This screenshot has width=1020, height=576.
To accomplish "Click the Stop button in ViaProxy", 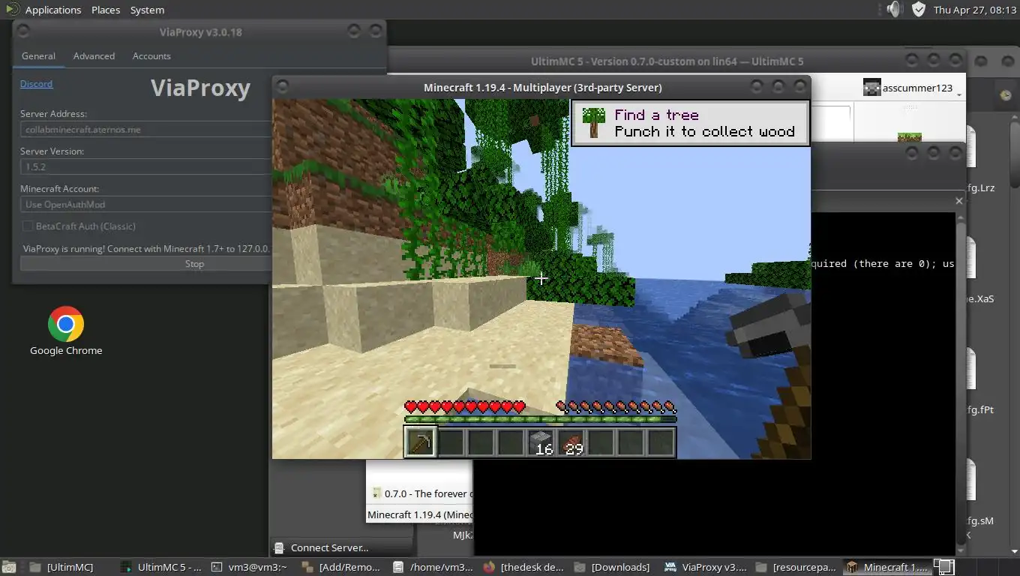I will pos(146,264).
